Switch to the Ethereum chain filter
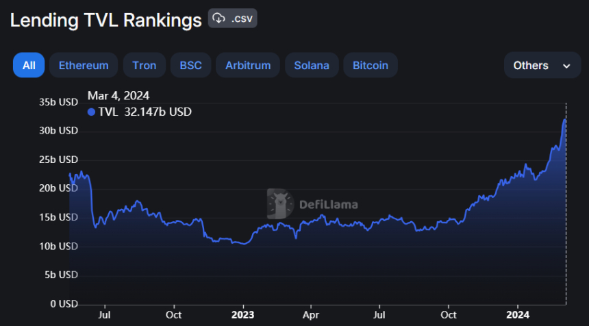Screen dimensions: 589x326 pos(84,66)
